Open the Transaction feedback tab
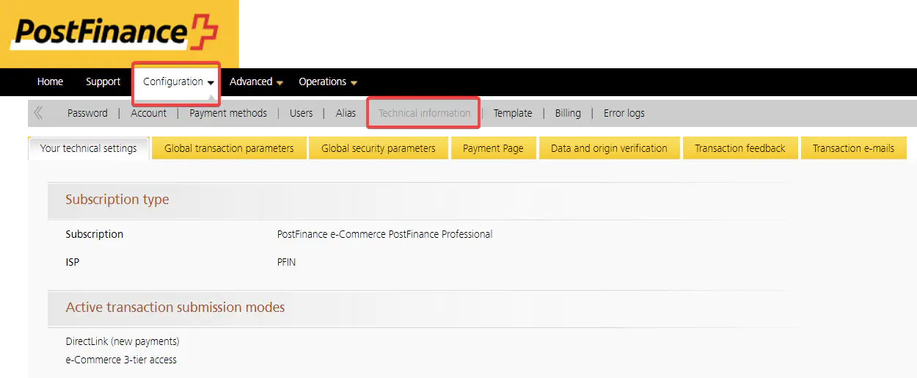The width and height of the screenshot is (917, 378). coord(739,148)
